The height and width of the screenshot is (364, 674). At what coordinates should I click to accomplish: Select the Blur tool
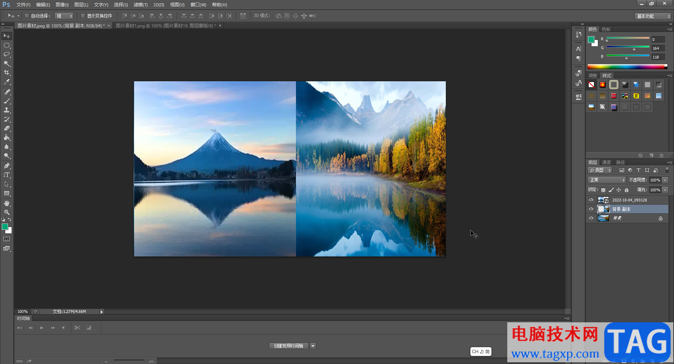(7, 147)
